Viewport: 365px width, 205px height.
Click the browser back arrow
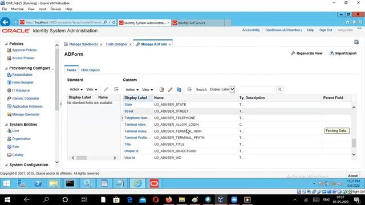point(5,22)
